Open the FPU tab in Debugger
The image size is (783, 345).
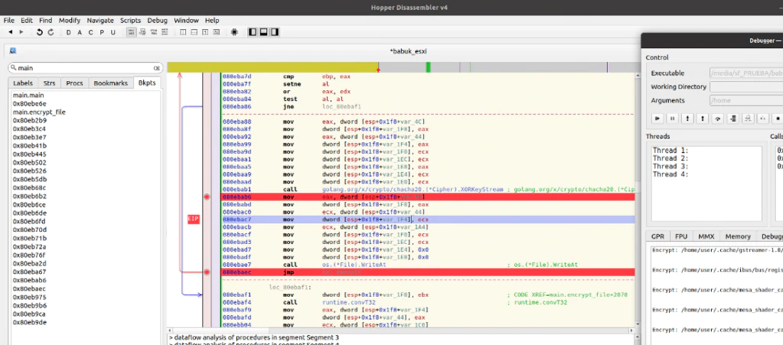tap(681, 237)
